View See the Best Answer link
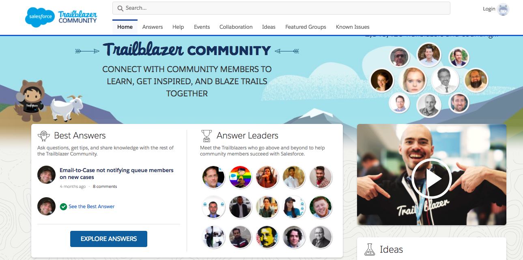523x260 pixels. [x=91, y=207]
